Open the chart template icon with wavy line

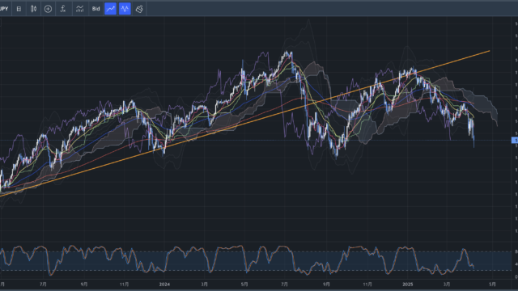(79, 9)
